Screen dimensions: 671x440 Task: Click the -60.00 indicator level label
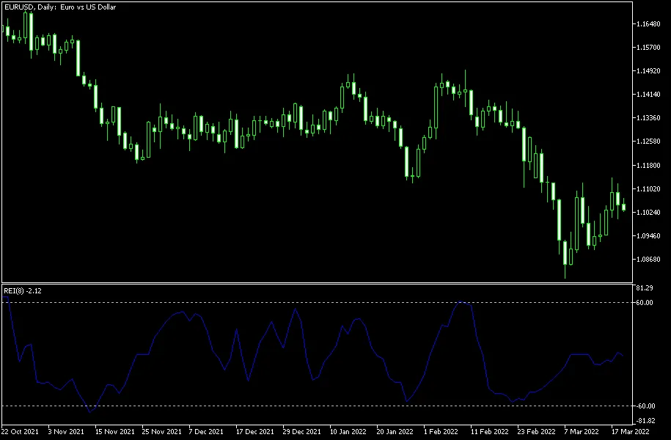pyautogui.click(x=647, y=406)
